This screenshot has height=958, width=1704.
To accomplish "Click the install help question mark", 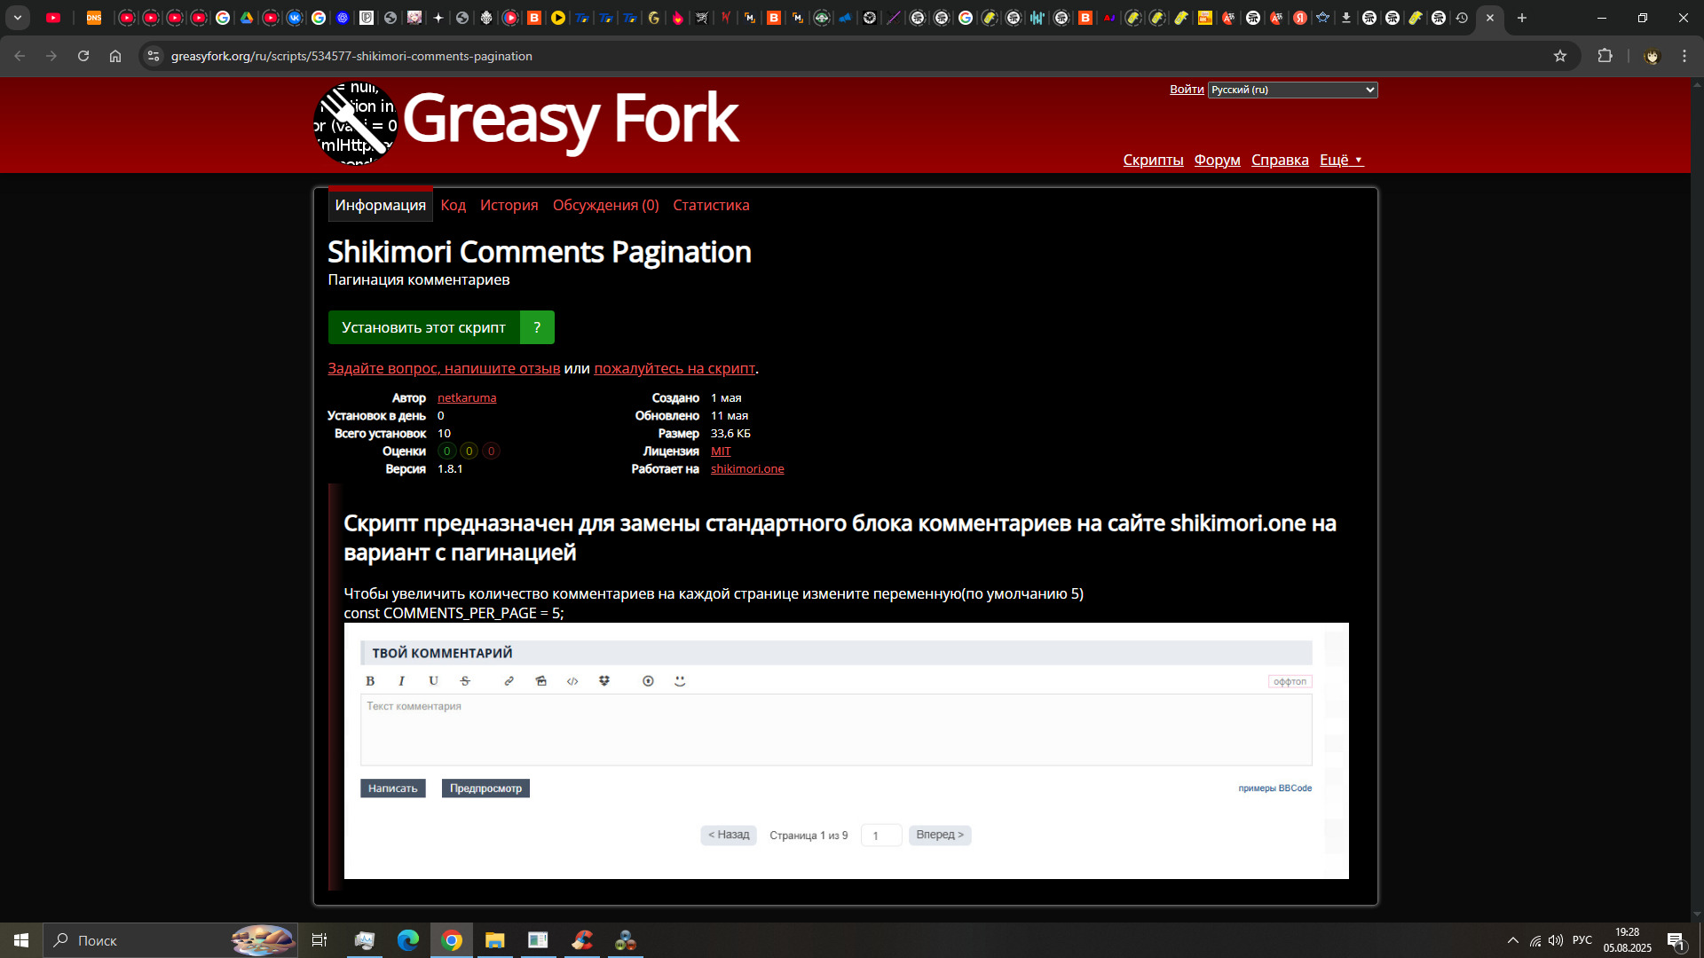I will (537, 327).
